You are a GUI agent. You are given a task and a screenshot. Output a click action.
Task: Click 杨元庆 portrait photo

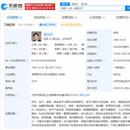(36, 36)
